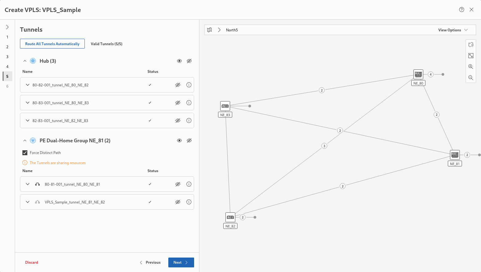Screen dimensions: 481x272
Task: Click the zoom out map icon
Action: pos(471,78)
